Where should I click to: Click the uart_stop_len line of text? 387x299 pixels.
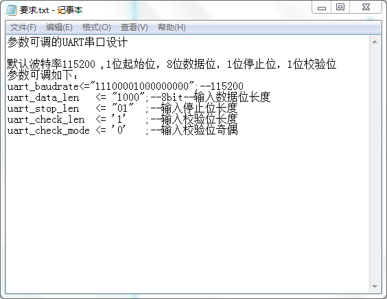[122, 108]
